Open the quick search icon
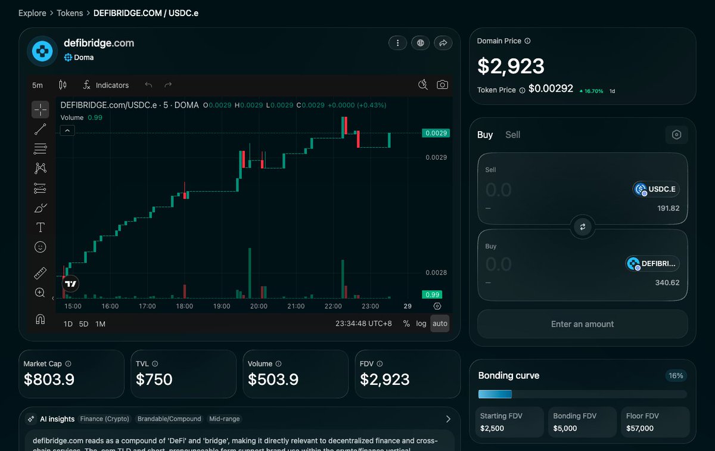Viewport: 715px width, 451px height. [x=423, y=85]
